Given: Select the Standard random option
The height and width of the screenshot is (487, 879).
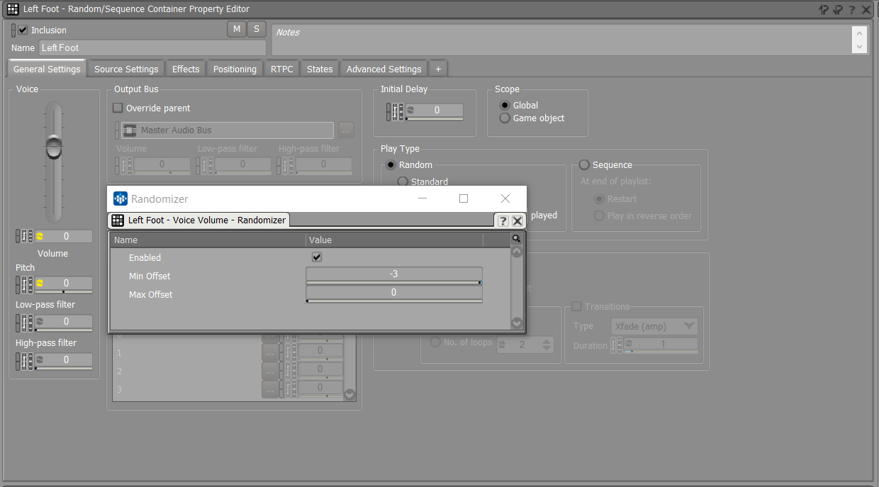Looking at the screenshot, I should [403, 181].
